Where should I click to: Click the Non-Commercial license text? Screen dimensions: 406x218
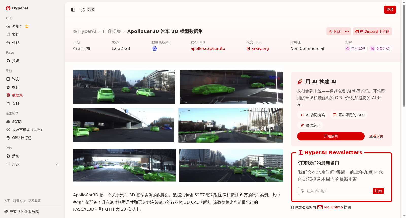click(307, 48)
